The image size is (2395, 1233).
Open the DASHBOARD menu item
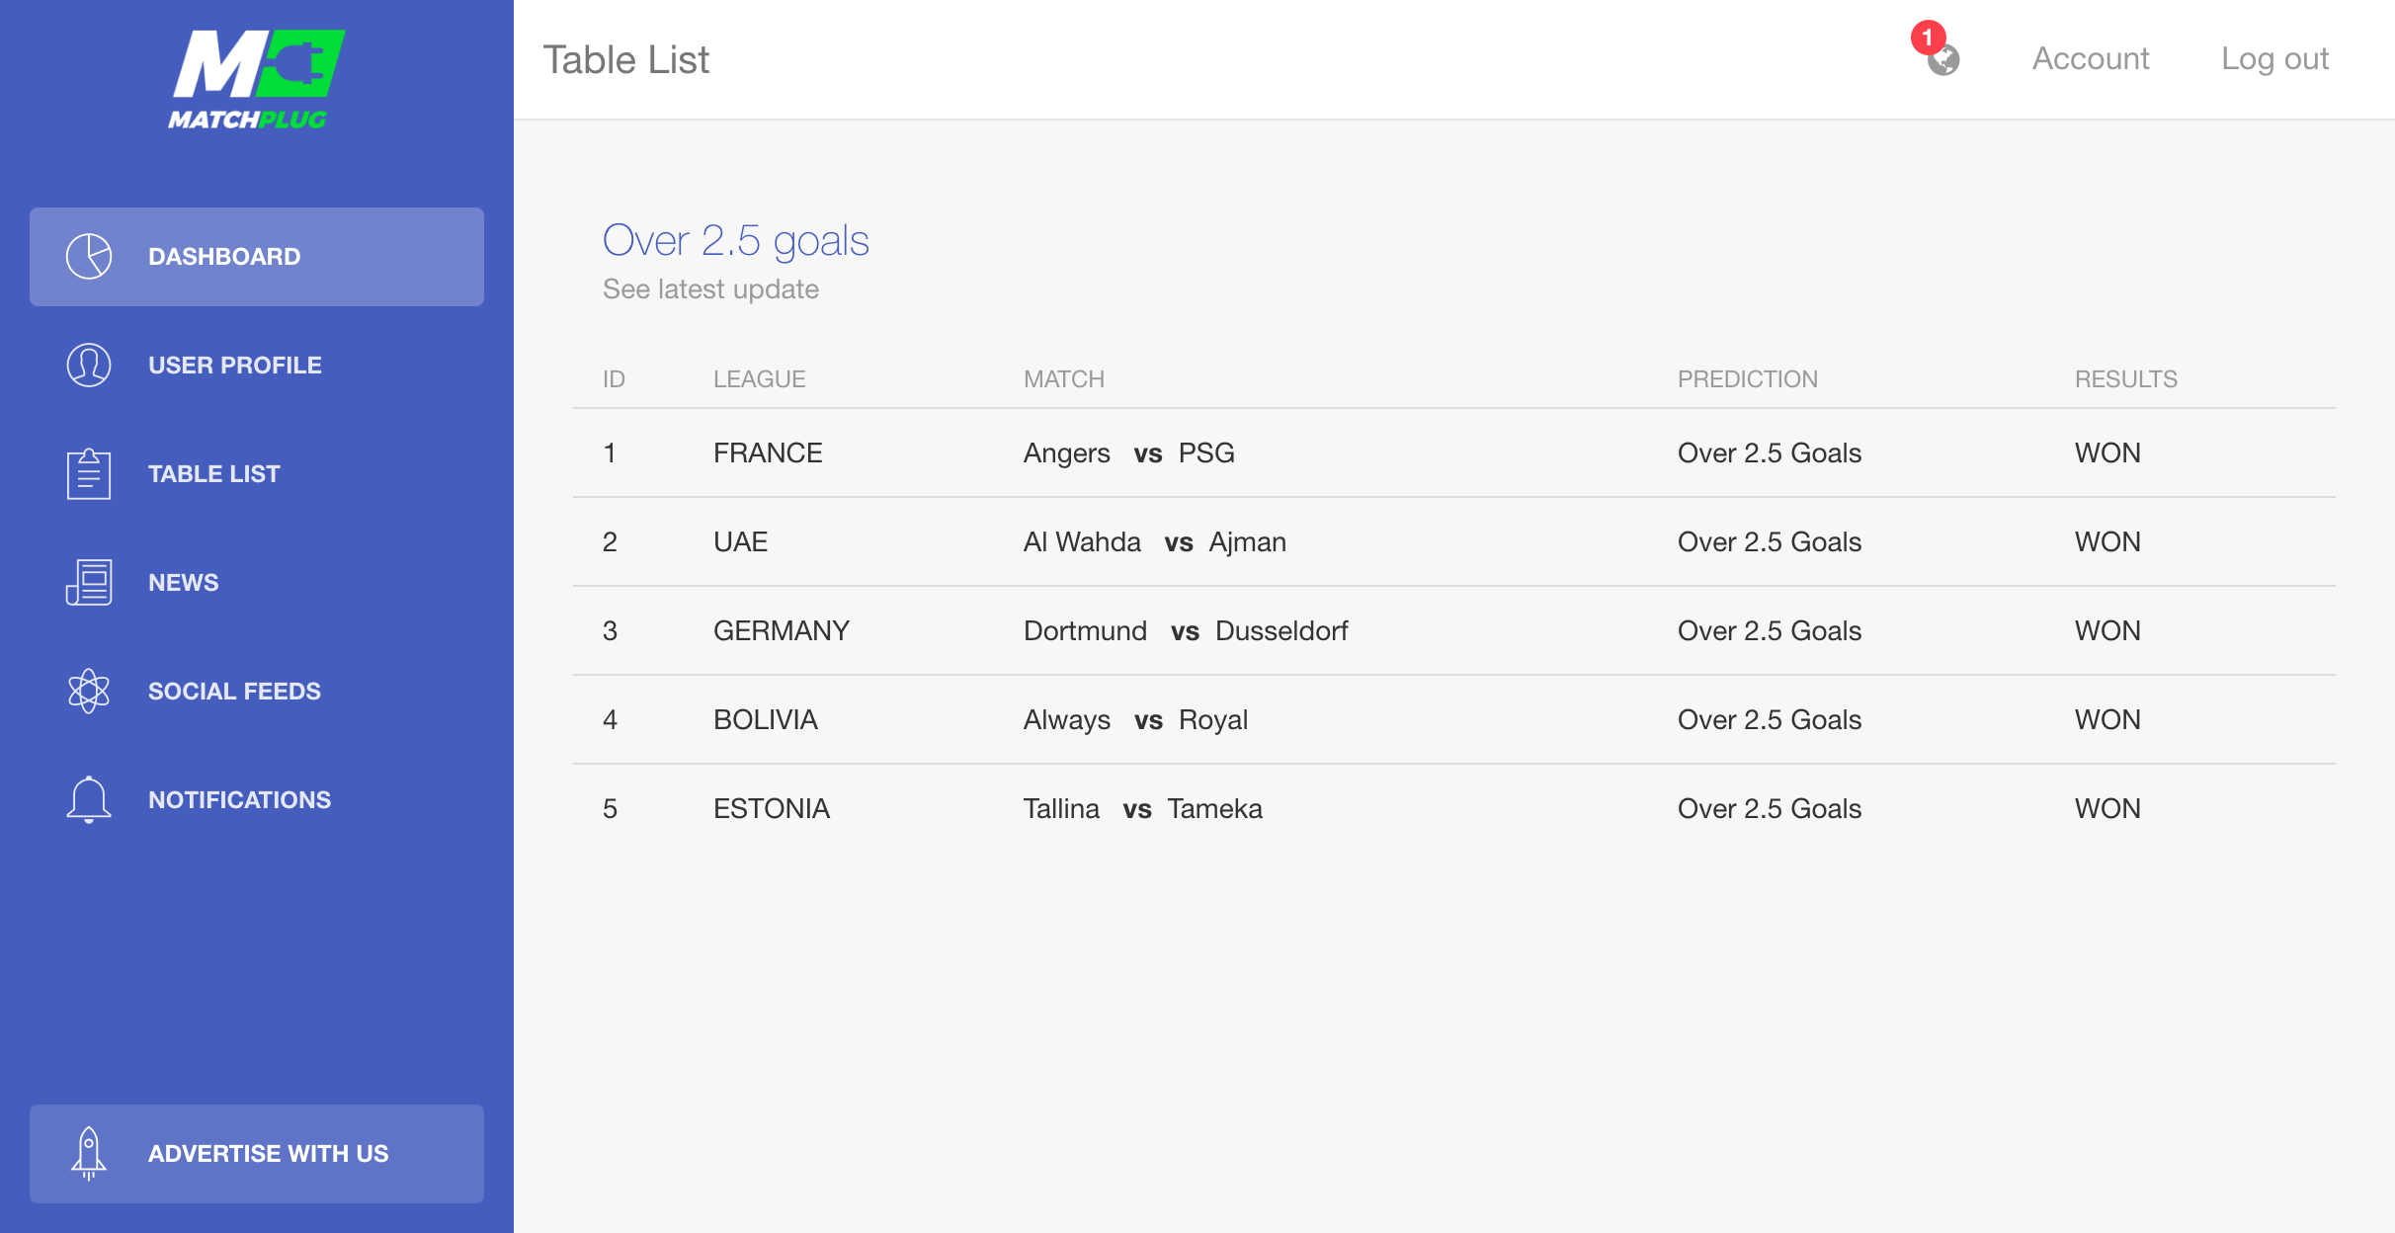pos(257,257)
